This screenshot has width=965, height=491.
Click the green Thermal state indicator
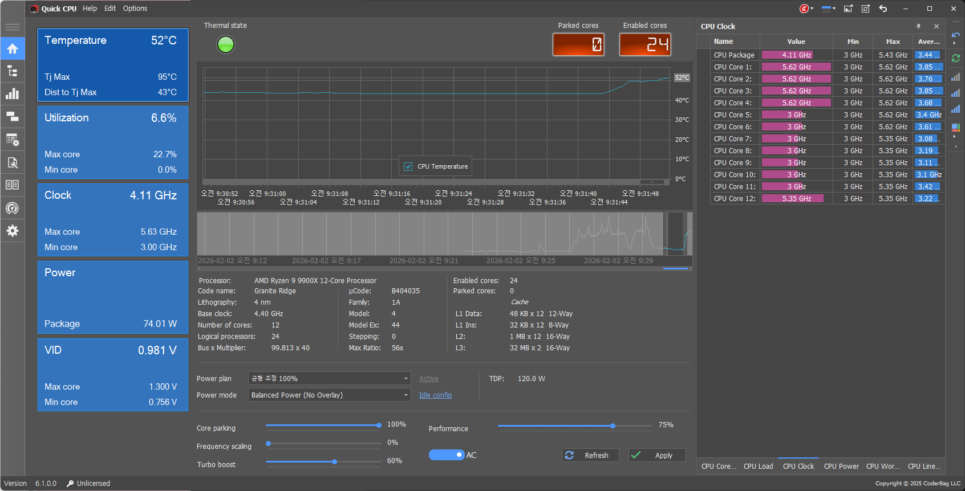pyautogui.click(x=226, y=44)
